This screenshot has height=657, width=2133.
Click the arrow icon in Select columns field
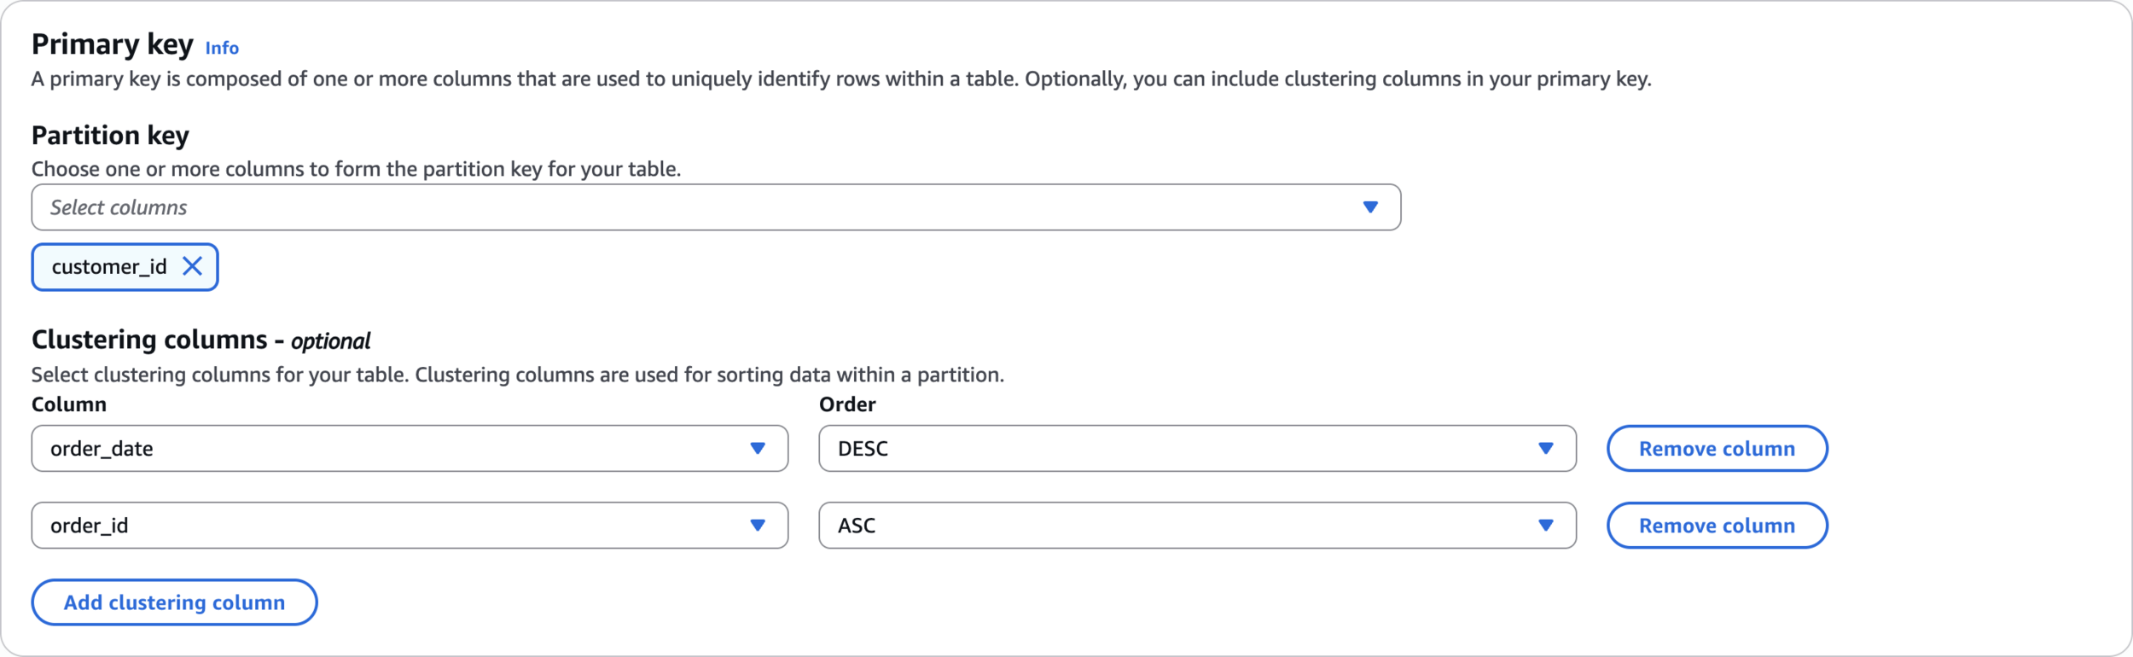(1370, 207)
